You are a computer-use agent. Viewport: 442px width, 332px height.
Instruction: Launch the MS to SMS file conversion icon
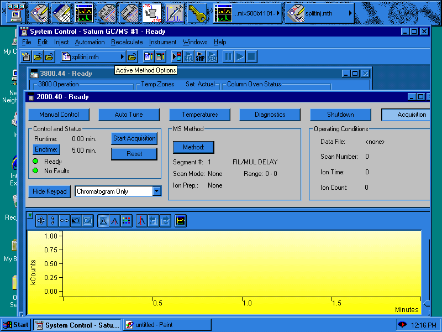[152, 13]
